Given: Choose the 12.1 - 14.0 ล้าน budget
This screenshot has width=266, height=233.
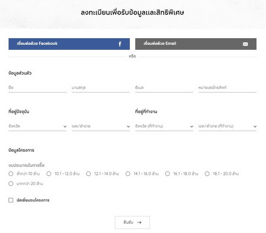Looking at the screenshot, I should point(88,174).
